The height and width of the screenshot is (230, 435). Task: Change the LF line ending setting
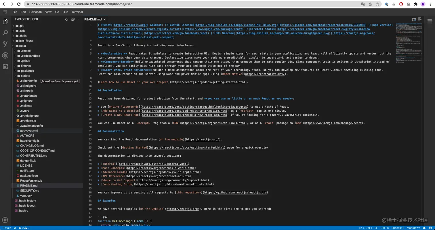(x=376, y=228)
